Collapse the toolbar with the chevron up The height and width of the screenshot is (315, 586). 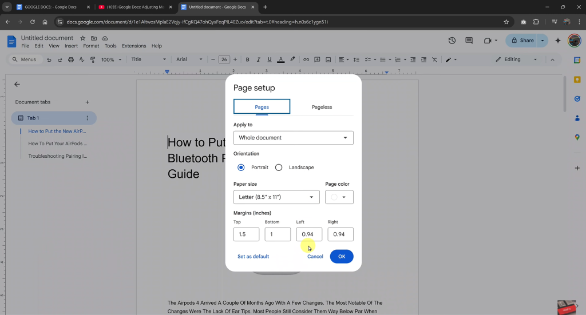click(552, 59)
